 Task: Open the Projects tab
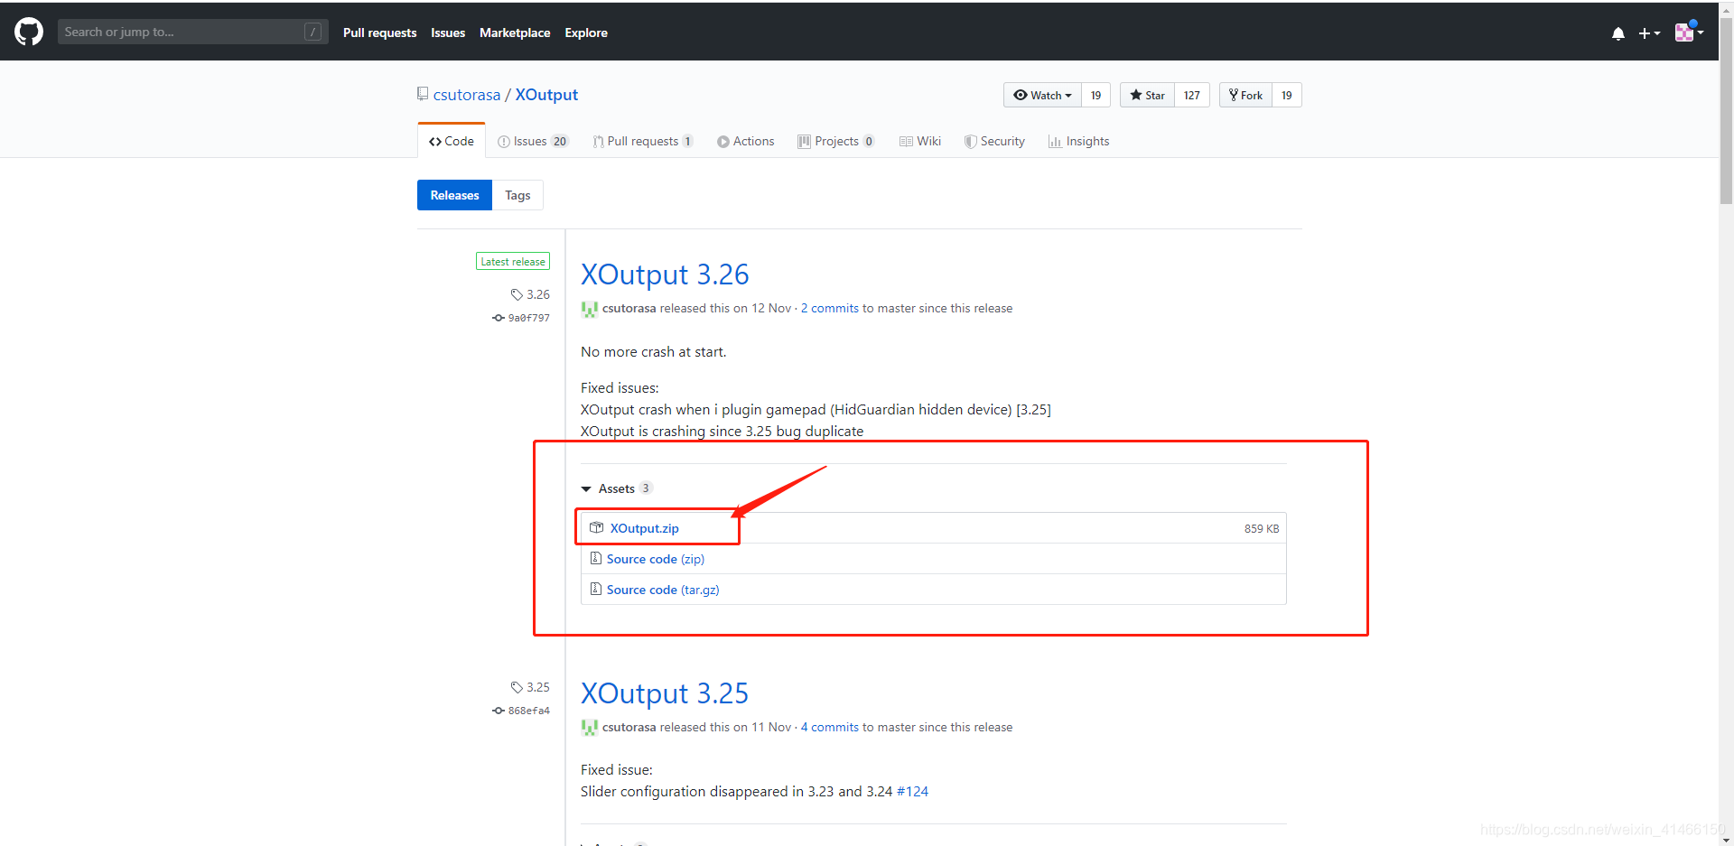pyautogui.click(x=836, y=141)
